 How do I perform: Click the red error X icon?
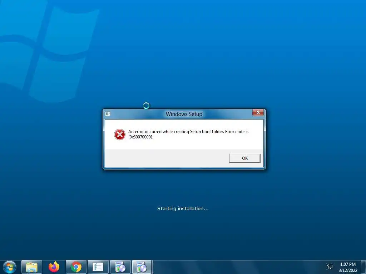click(x=119, y=135)
